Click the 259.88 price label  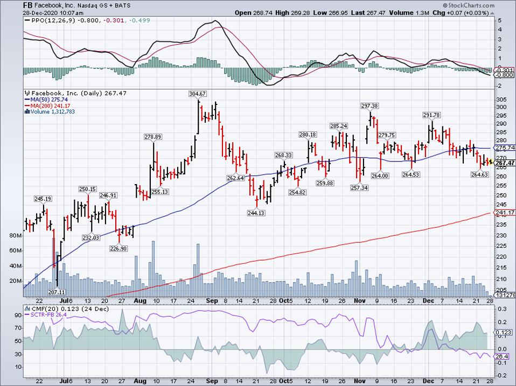pyautogui.click(x=324, y=183)
